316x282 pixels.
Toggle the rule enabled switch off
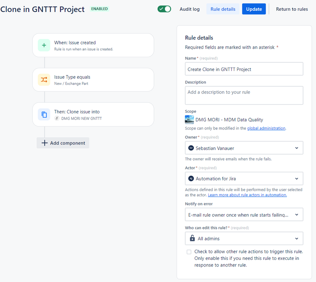click(x=164, y=9)
